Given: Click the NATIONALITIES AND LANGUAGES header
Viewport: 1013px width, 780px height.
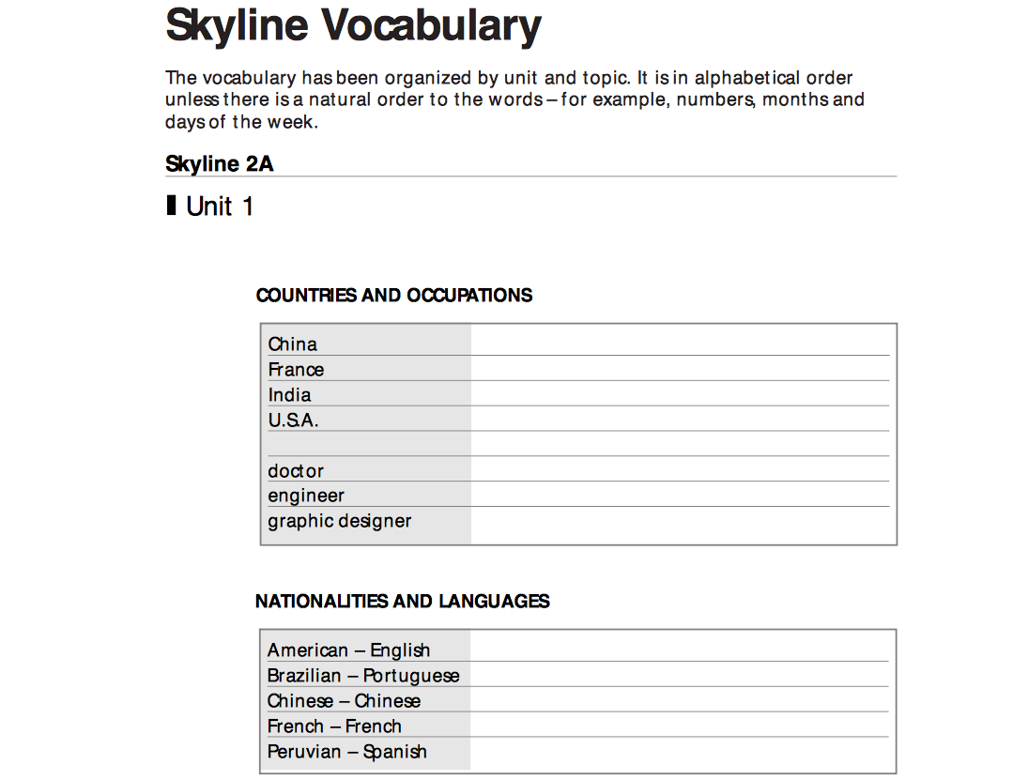Looking at the screenshot, I should tap(403, 602).
